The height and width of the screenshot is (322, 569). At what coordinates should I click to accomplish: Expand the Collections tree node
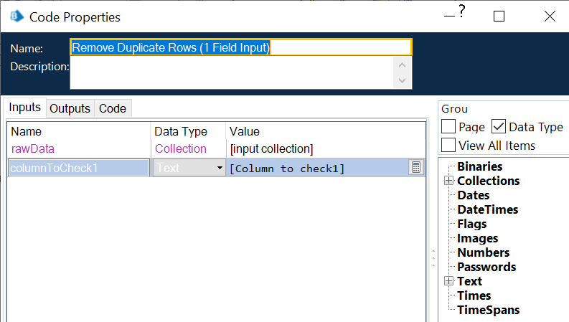449,181
